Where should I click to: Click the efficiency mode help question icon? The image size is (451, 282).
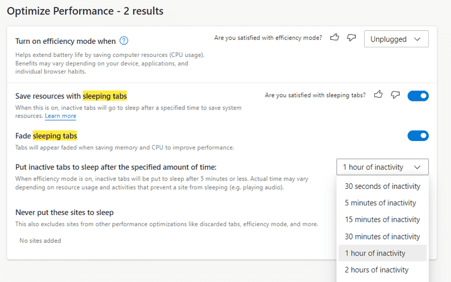pyautogui.click(x=124, y=41)
